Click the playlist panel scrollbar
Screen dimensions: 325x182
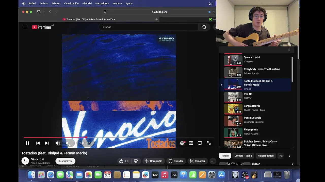tap(292, 69)
